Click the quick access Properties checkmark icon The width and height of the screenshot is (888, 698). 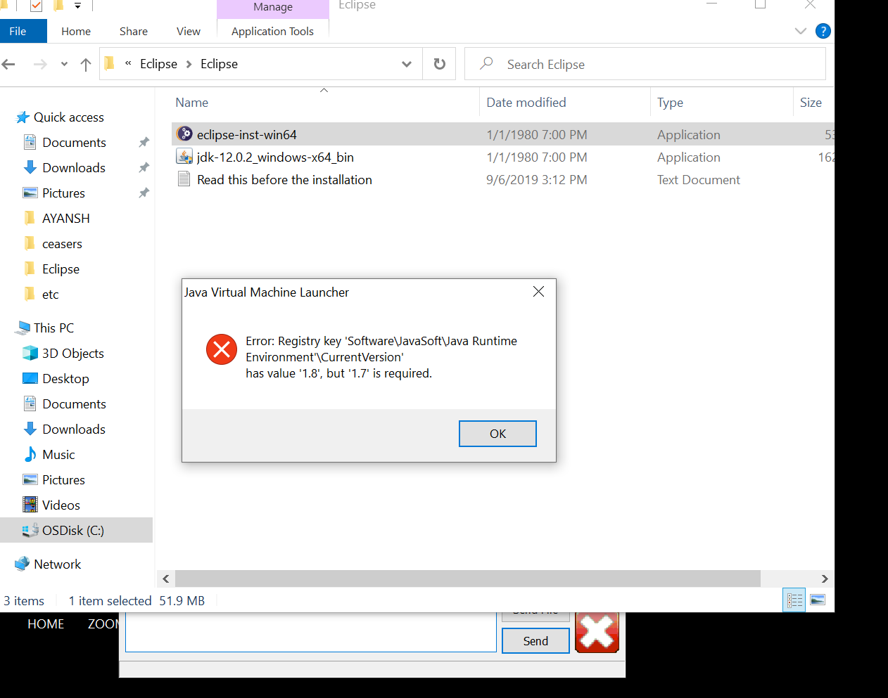pos(36,6)
